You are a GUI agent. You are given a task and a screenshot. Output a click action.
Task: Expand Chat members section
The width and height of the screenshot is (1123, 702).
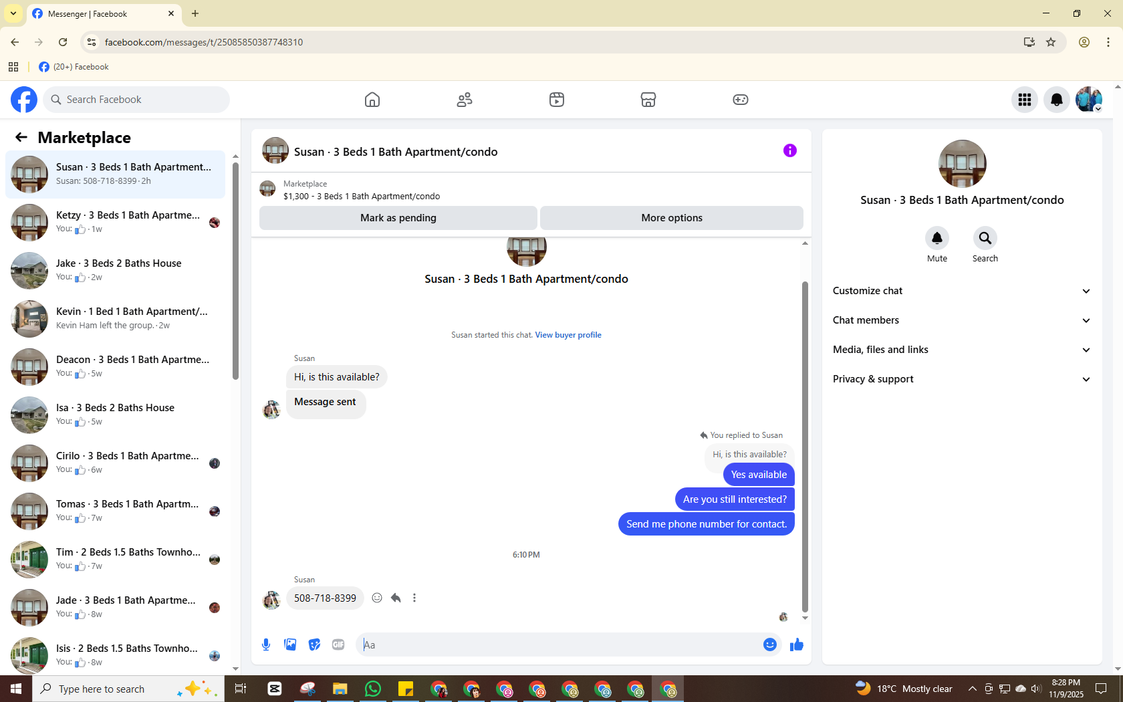pyautogui.click(x=962, y=320)
